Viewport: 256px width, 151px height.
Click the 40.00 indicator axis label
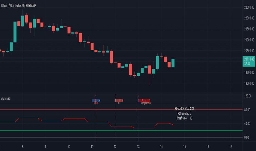(247, 124)
